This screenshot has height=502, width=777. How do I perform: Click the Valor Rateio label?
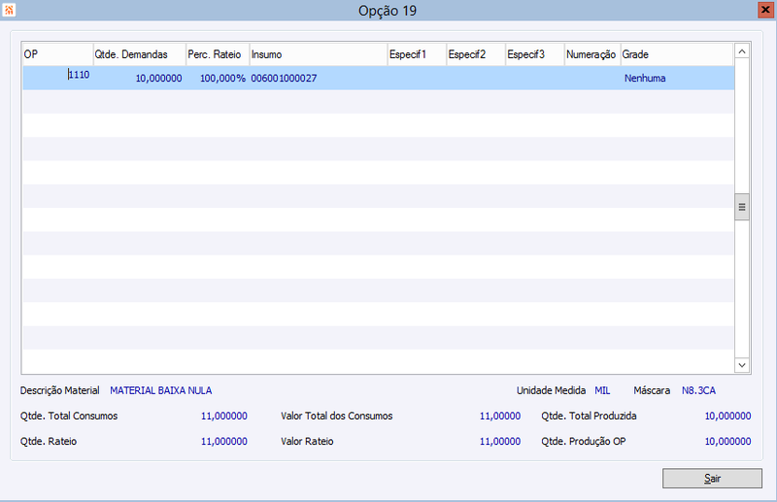[307, 441]
